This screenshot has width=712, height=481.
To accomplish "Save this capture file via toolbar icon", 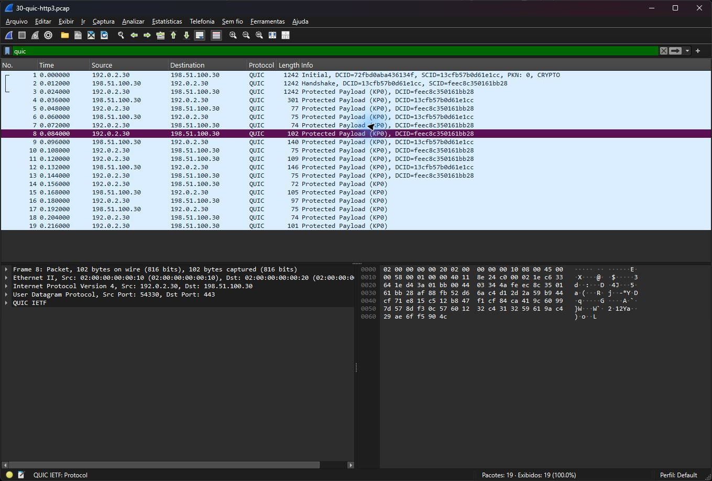I will pyautogui.click(x=78, y=35).
